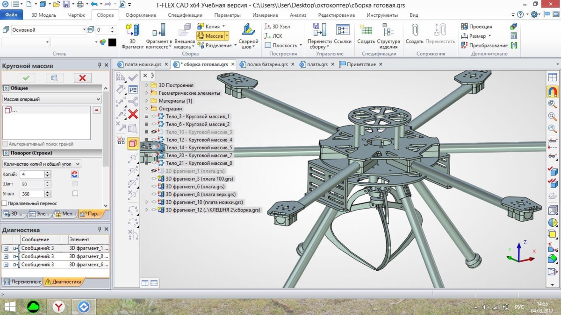The width and height of the screenshot is (561, 315).
Task: Open the Основной style dropdown
Action: coord(84,30)
